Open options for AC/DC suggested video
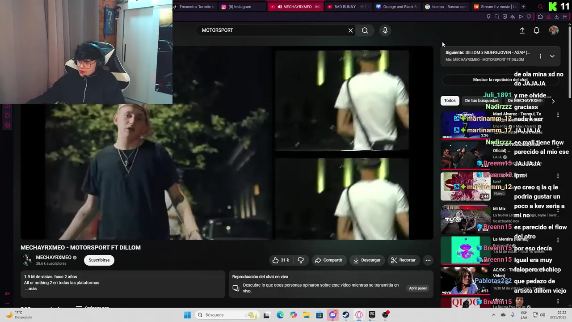The width and height of the screenshot is (572, 322). click(558, 271)
